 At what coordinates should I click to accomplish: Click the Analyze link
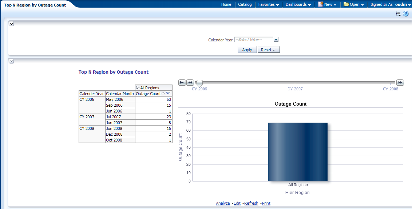223,203
